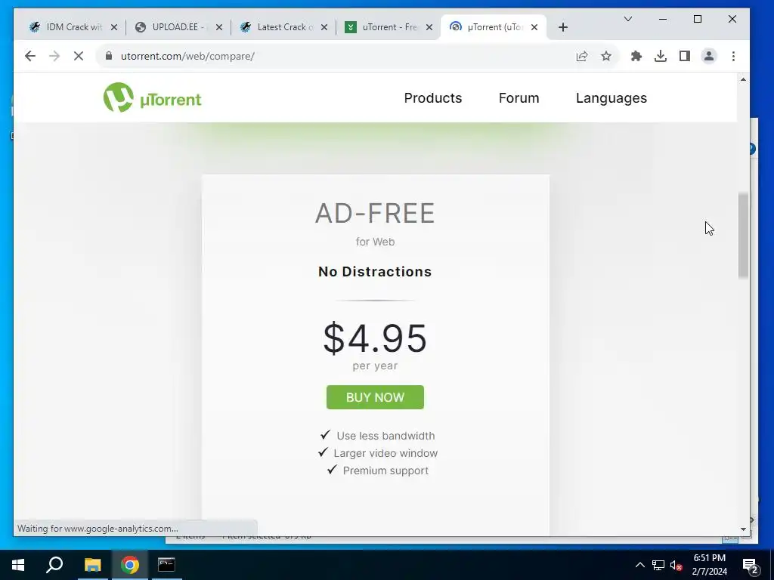Open the Languages menu
Image resolution: width=774 pixels, height=580 pixels.
point(611,98)
